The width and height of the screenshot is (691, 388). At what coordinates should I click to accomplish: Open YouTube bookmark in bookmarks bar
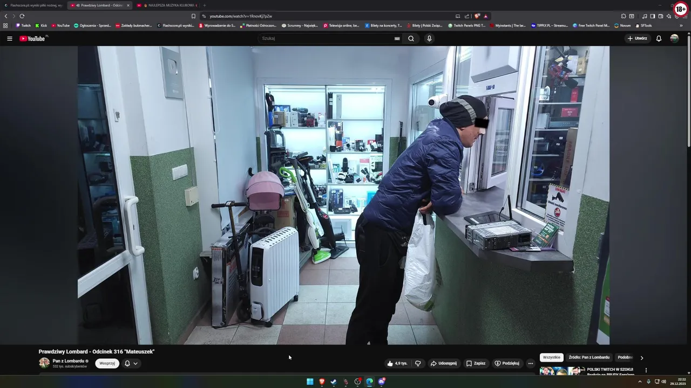61,25
